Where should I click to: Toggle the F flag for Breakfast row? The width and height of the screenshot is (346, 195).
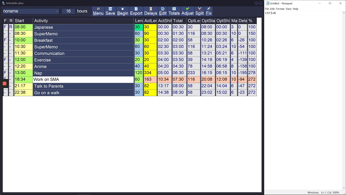pyautogui.click(x=5, y=40)
